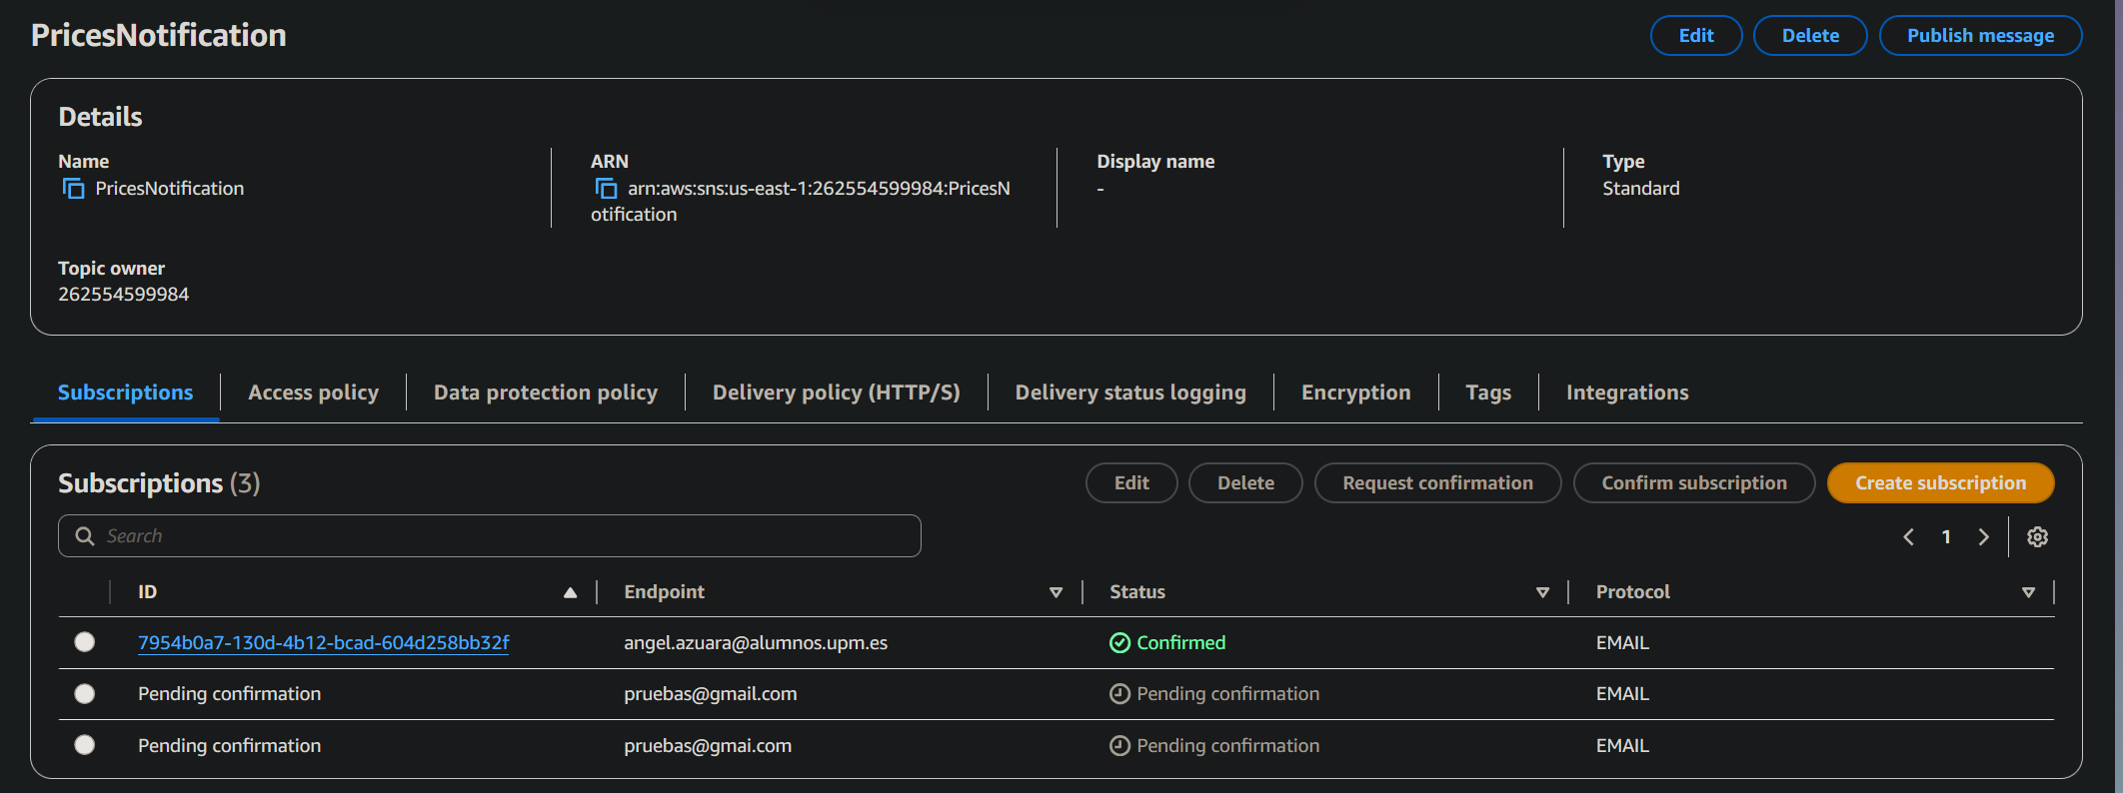The width and height of the screenshot is (2123, 793).
Task: Click endpoint angel.azuara@alumnos.upm.es cell
Action: pos(756,643)
